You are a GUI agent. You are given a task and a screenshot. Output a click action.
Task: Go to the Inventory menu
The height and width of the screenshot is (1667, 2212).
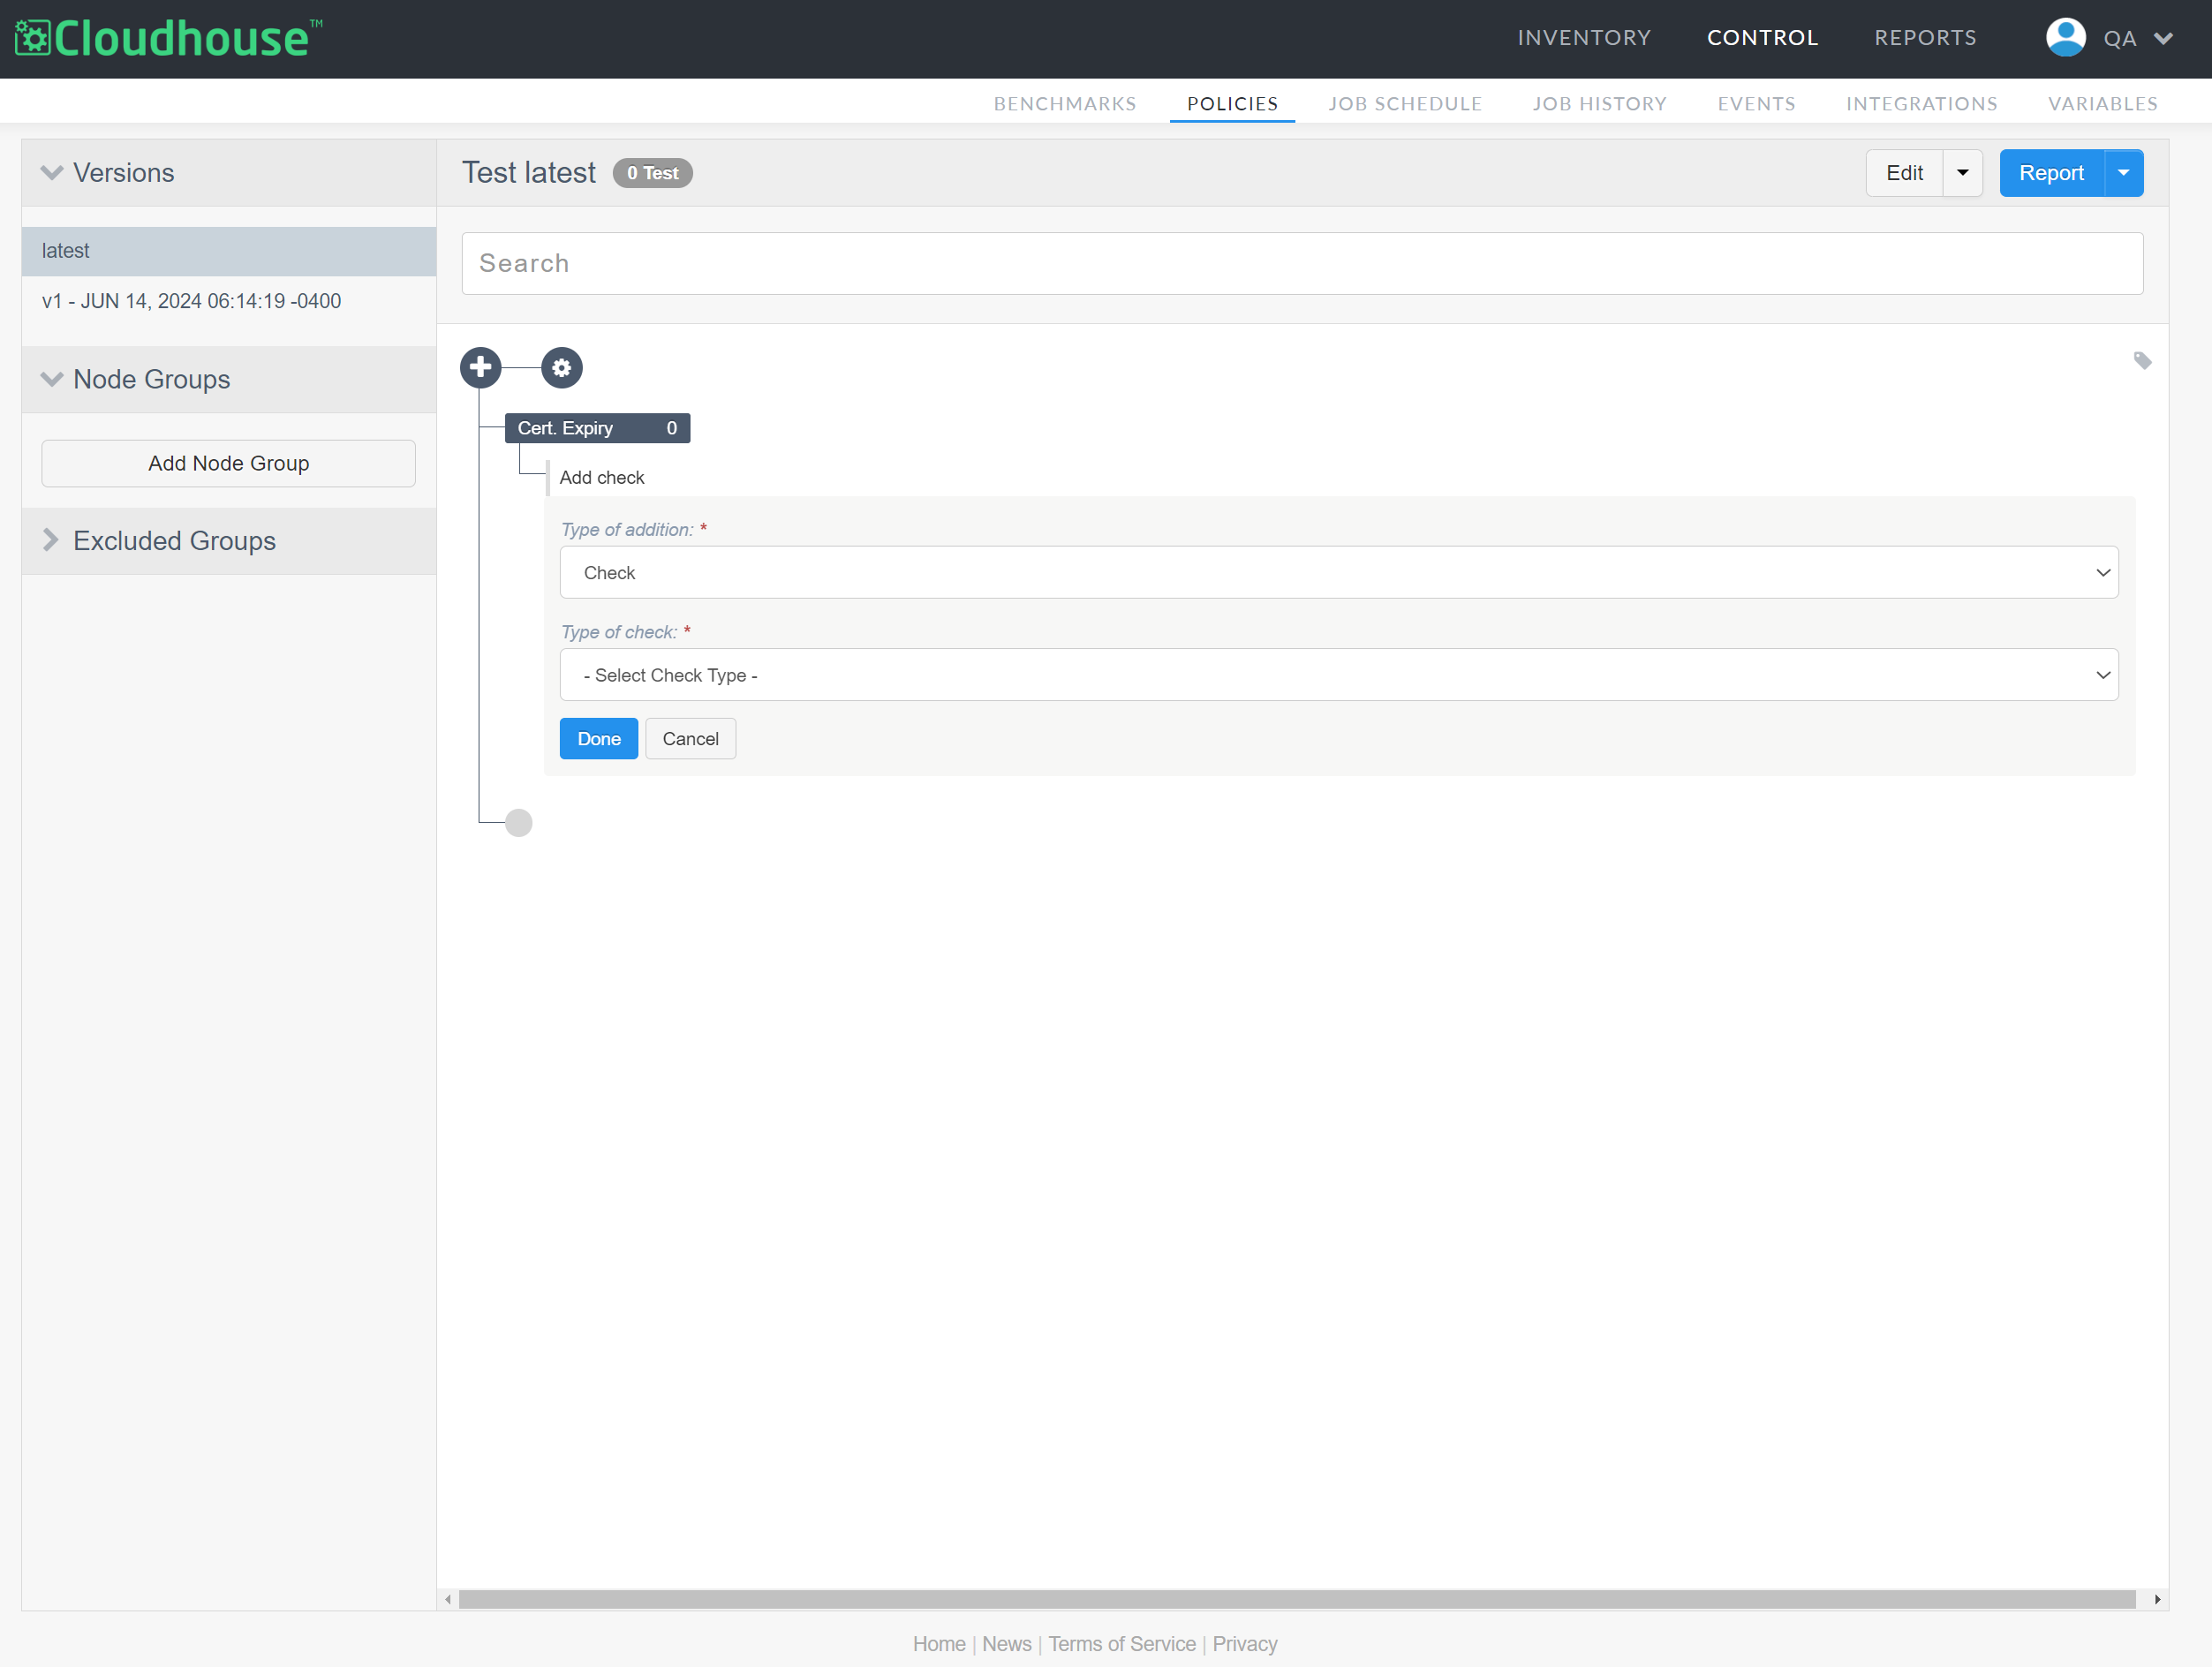[x=1584, y=38]
